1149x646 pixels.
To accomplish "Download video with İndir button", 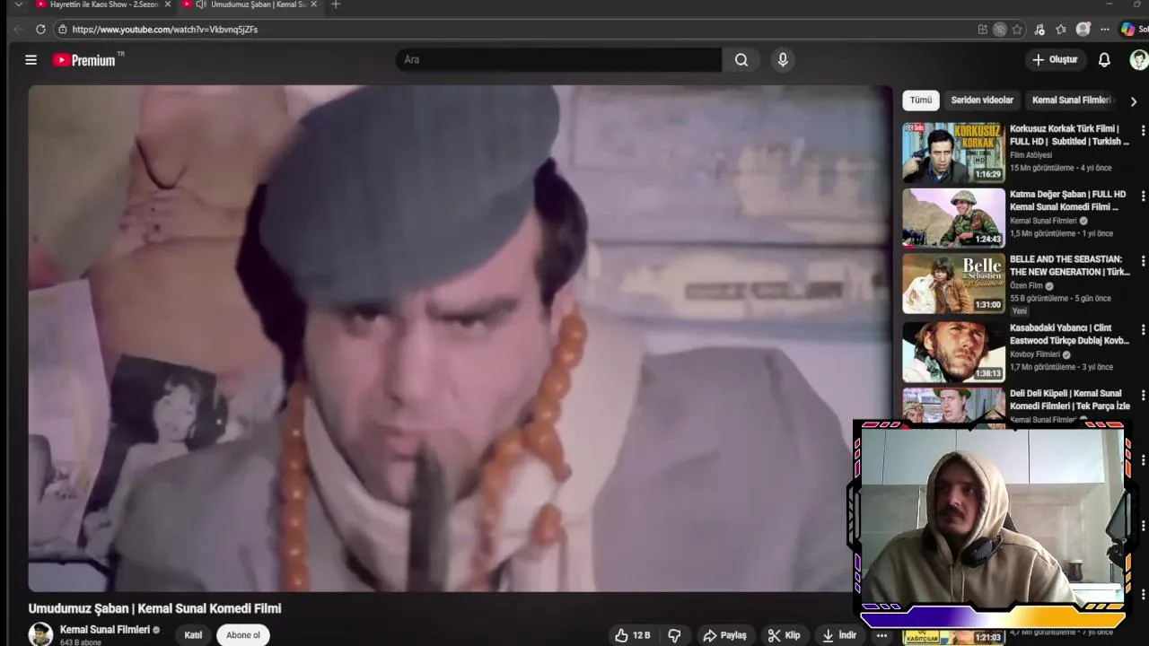I will pyautogui.click(x=839, y=635).
